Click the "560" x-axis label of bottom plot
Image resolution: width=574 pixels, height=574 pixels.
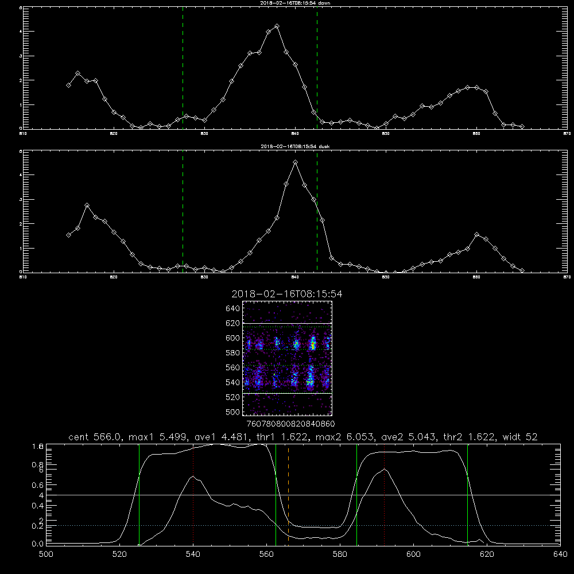(266, 554)
